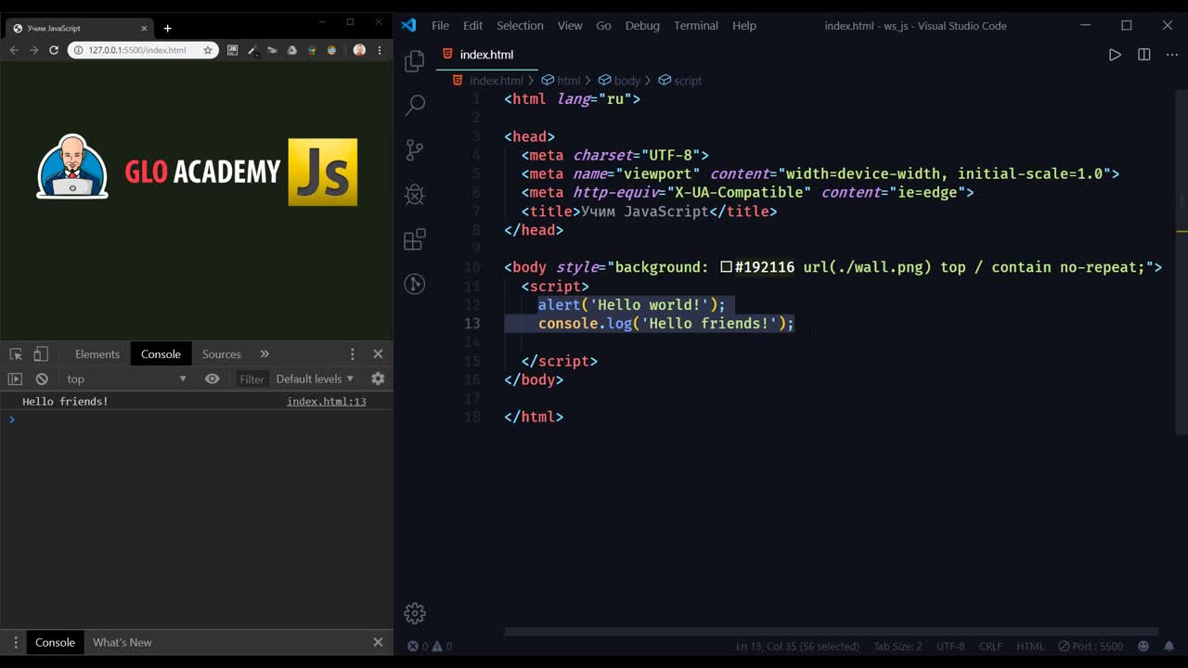Open the Help menu
This screenshot has width=1188, height=668.
click(x=744, y=26)
